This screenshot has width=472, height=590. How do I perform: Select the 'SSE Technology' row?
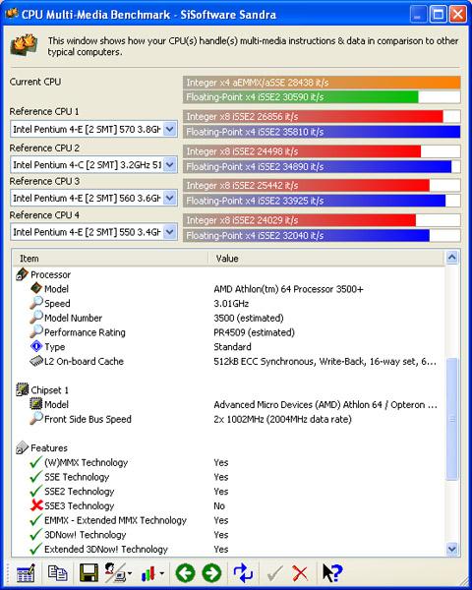pyautogui.click(x=77, y=477)
